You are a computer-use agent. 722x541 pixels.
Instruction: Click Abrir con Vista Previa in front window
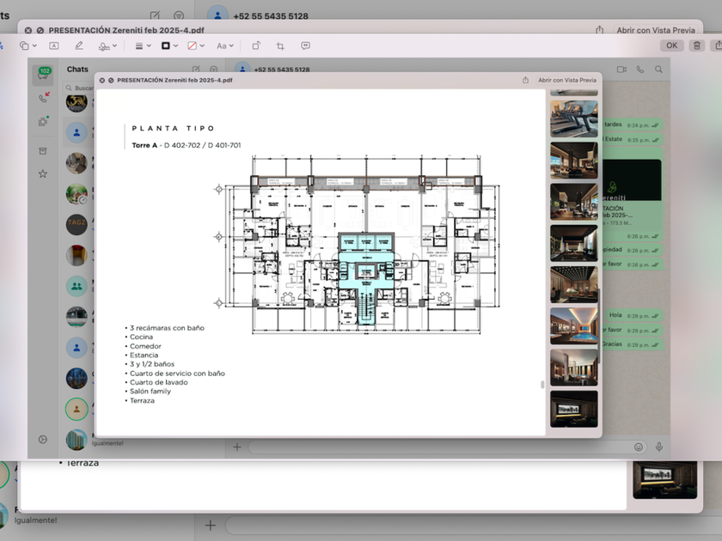pyautogui.click(x=566, y=80)
